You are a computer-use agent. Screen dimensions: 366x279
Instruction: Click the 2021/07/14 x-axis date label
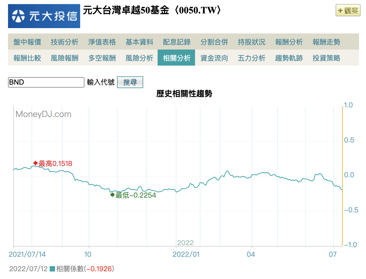[27, 254]
